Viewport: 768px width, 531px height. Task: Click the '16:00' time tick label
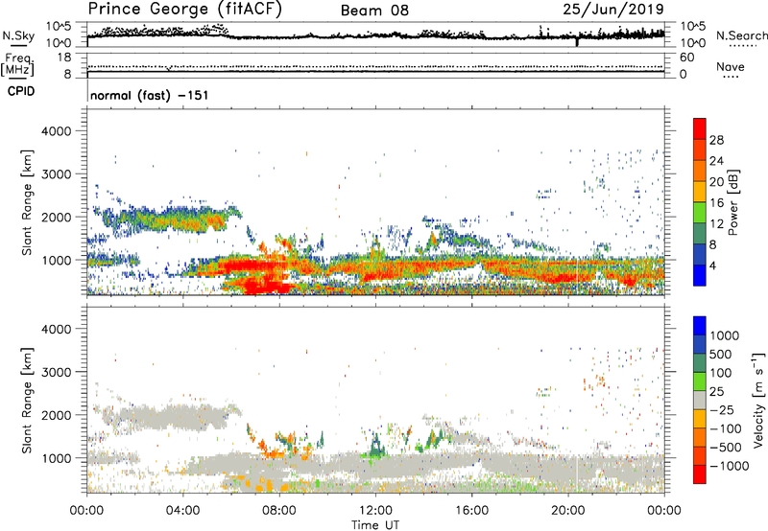click(x=471, y=511)
